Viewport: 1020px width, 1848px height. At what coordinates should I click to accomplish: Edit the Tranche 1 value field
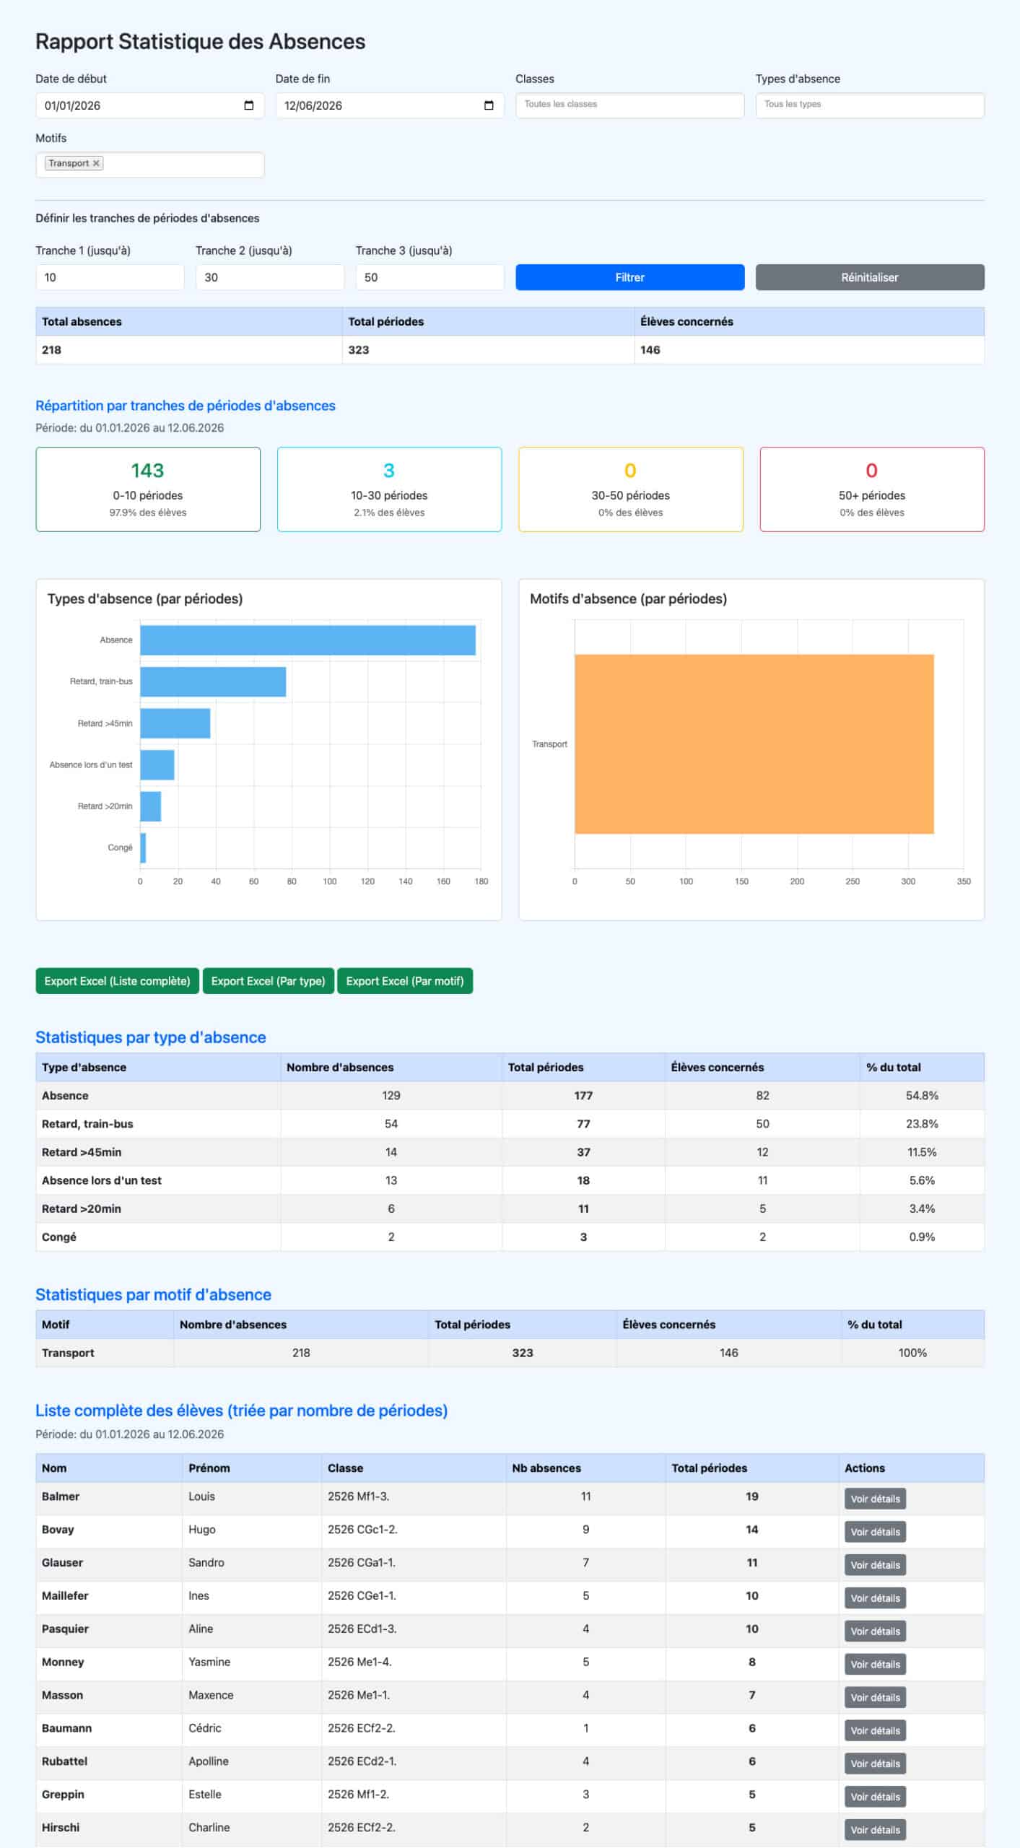[x=110, y=277]
